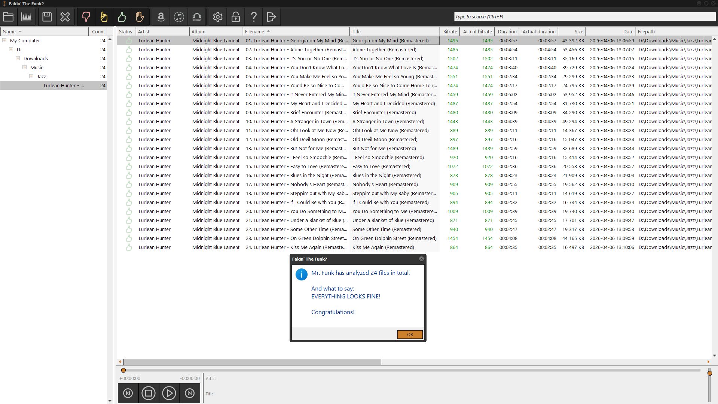The height and width of the screenshot is (404, 718).
Task: Click the iTunes music note icon
Action: point(179,17)
